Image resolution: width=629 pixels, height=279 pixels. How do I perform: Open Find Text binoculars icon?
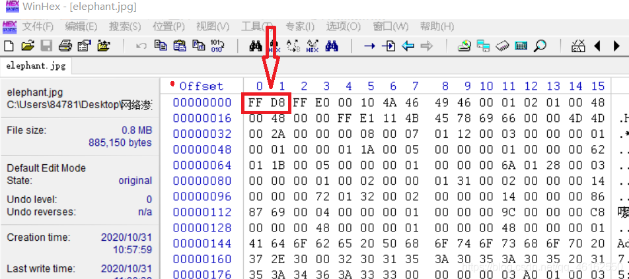(256, 46)
